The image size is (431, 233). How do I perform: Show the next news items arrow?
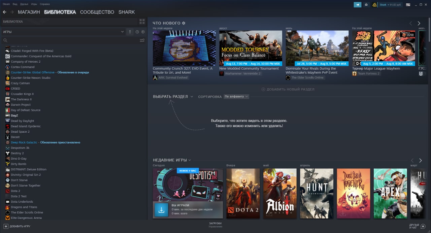click(x=419, y=23)
